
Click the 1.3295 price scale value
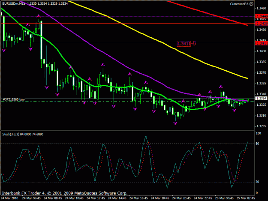tap(261, 126)
